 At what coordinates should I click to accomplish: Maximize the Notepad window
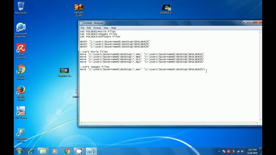coord(251,22)
